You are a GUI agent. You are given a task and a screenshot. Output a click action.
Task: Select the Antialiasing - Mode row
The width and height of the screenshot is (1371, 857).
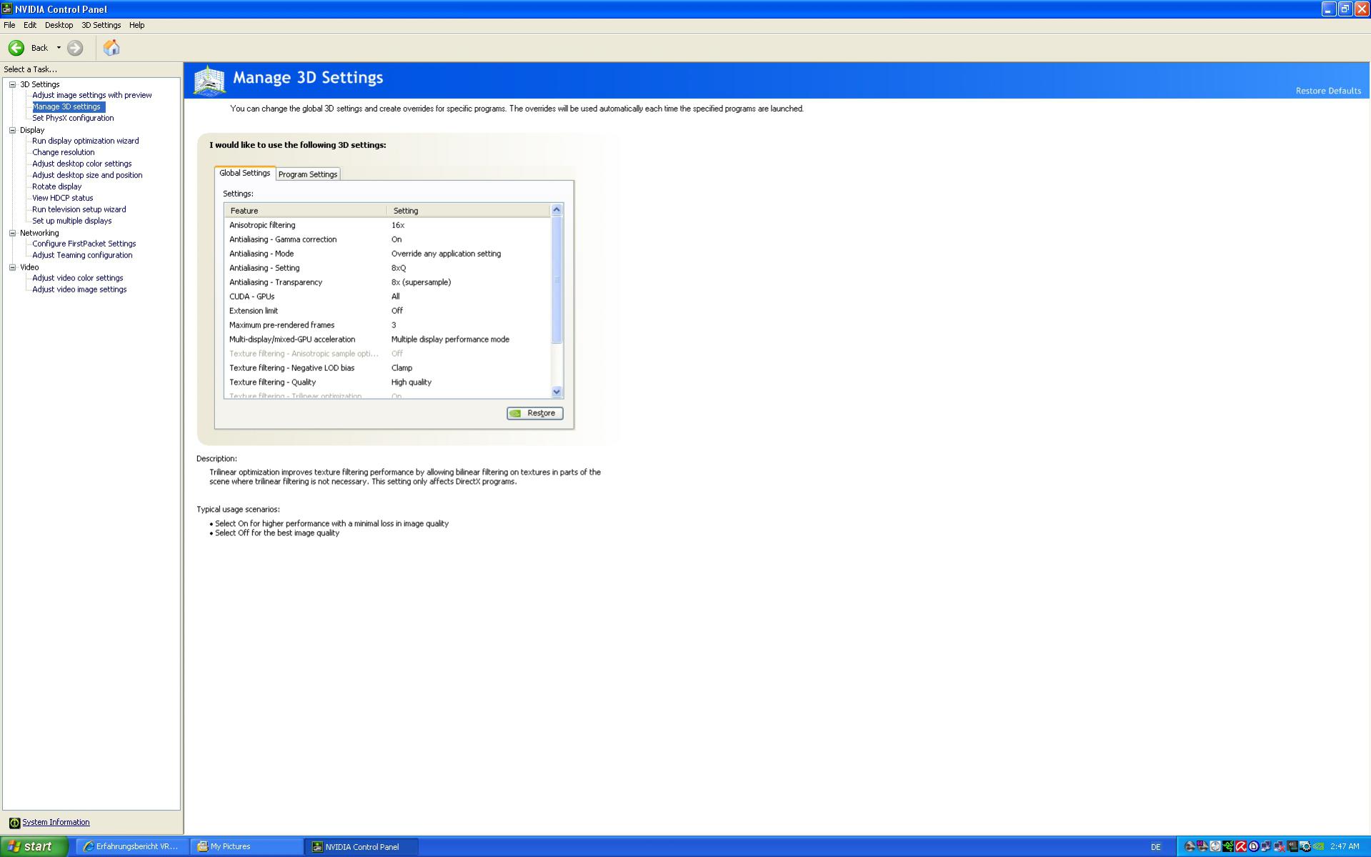(387, 254)
